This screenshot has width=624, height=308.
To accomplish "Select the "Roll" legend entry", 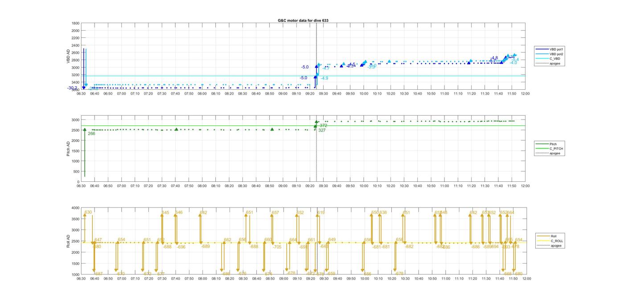I will coord(554,236).
